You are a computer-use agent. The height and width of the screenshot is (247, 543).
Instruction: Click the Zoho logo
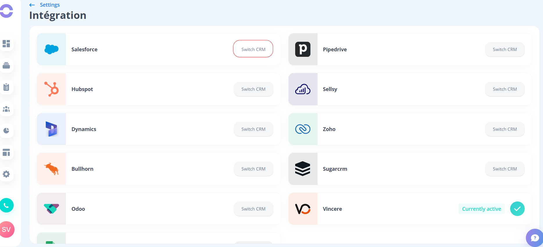pyautogui.click(x=303, y=129)
